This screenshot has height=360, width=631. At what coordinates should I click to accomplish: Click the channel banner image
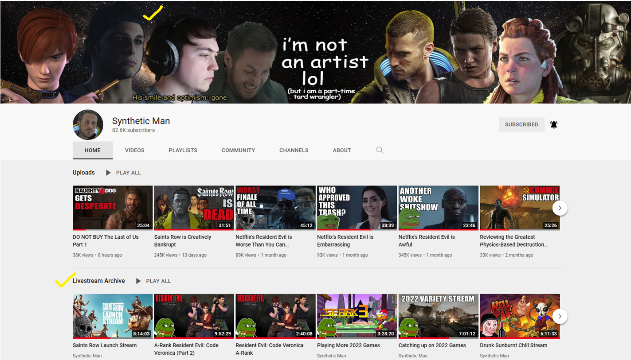[x=315, y=52]
